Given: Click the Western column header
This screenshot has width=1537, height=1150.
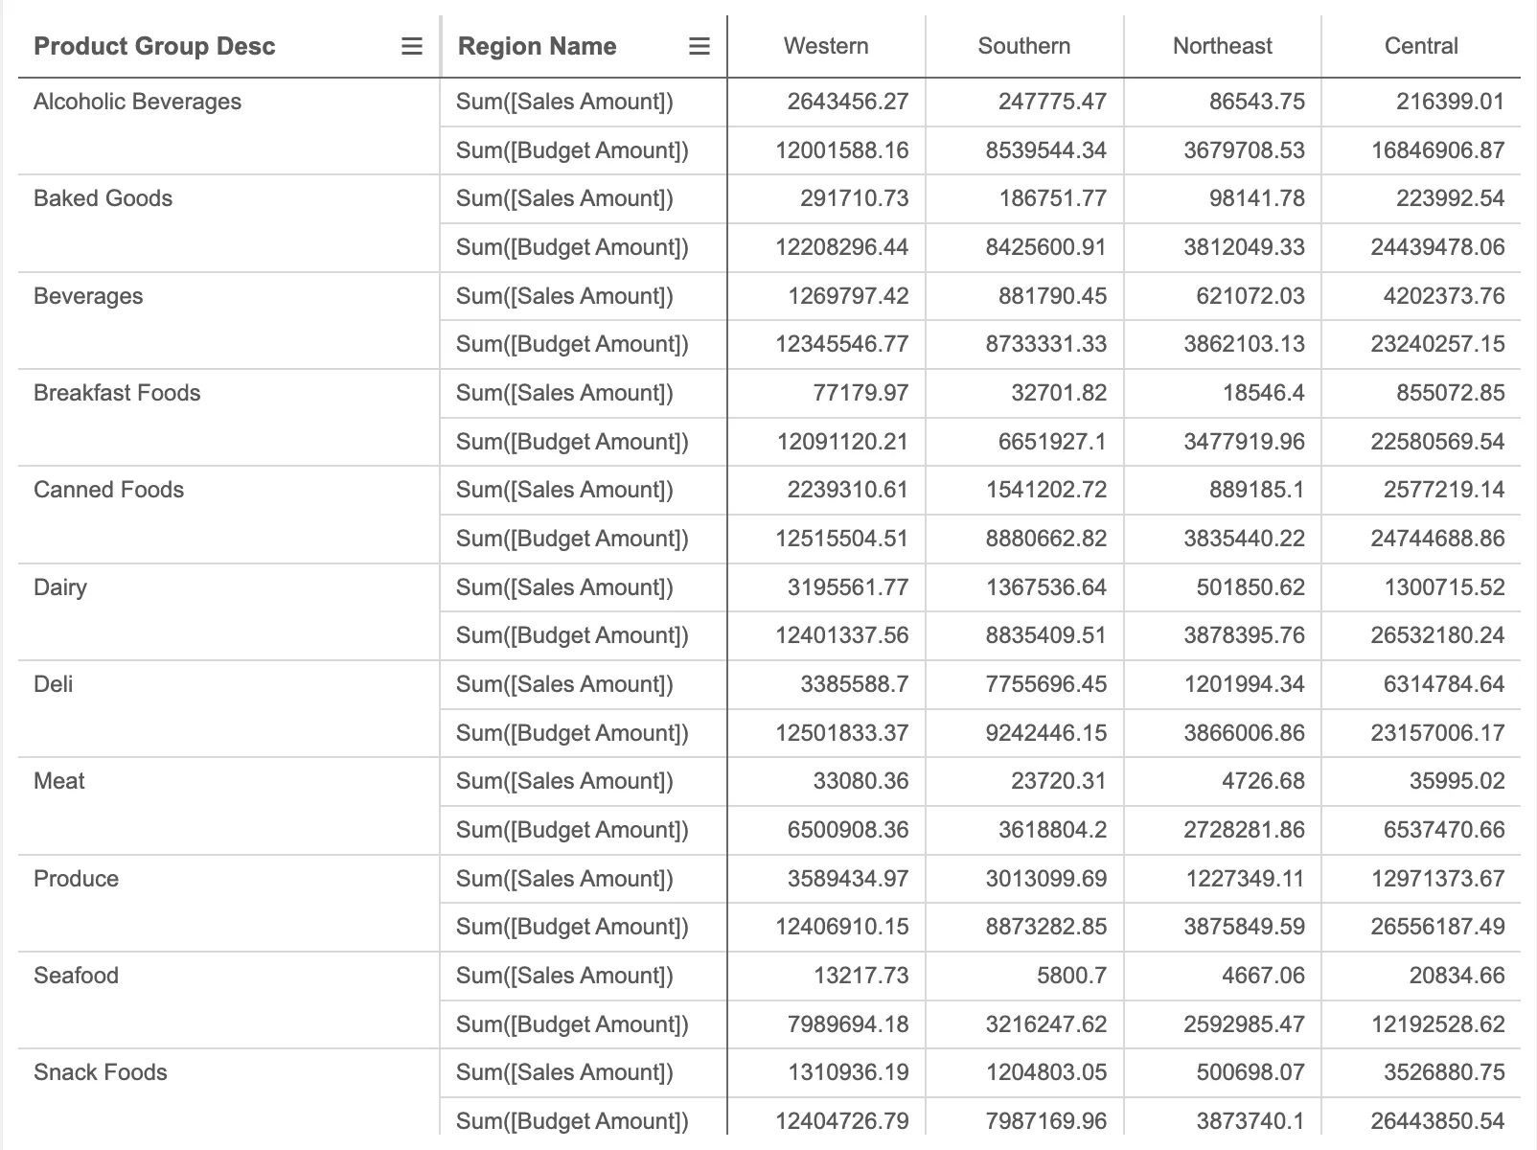Looking at the screenshot, I should [x=825, y=45].
